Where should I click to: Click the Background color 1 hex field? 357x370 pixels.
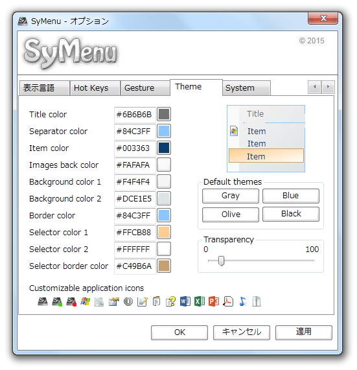(x=135, y=182)
